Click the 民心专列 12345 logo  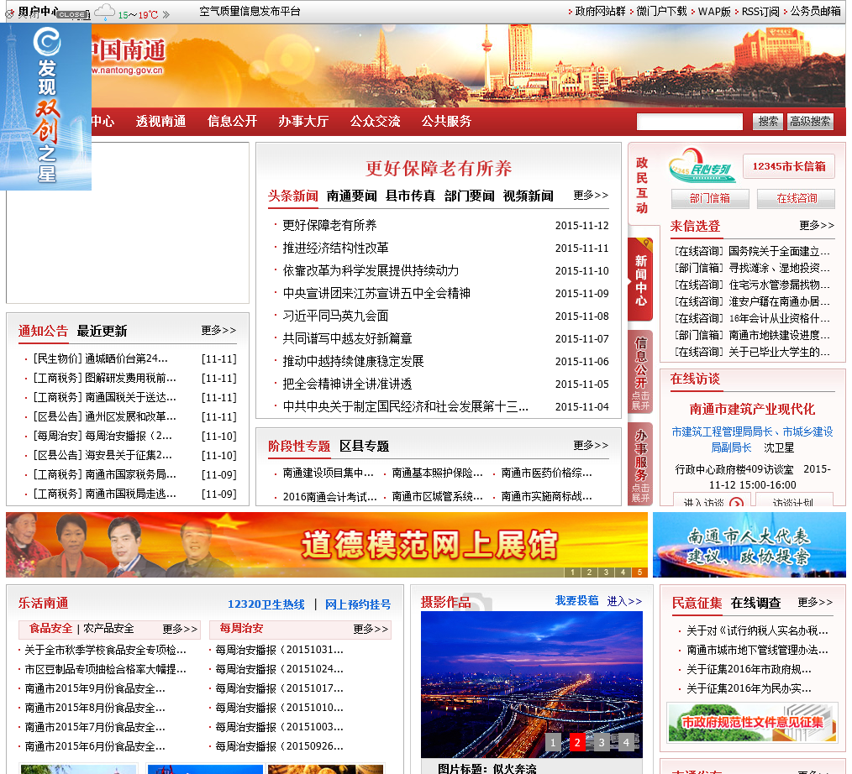(x=701, y=166)
